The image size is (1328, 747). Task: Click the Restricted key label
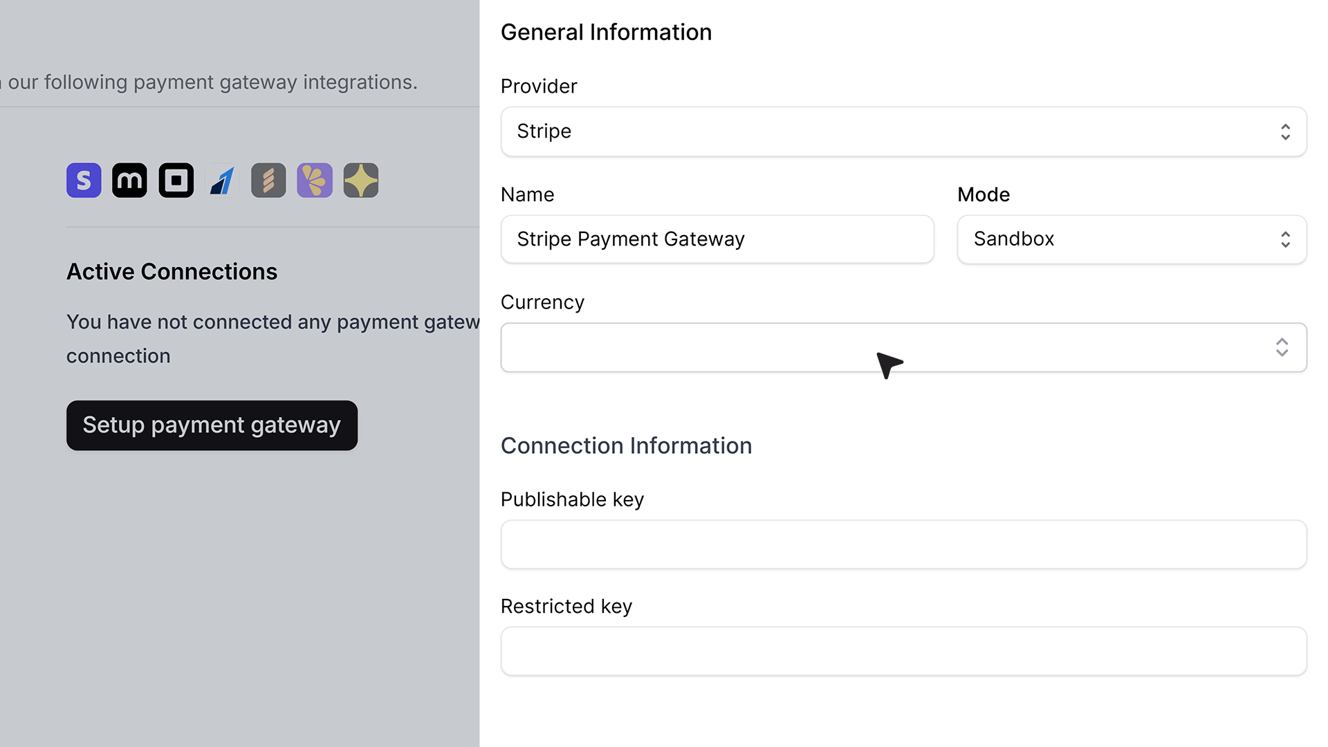point(566,606)
